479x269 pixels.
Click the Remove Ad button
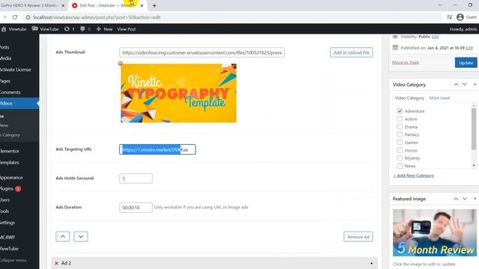click(x=358, y=237)
